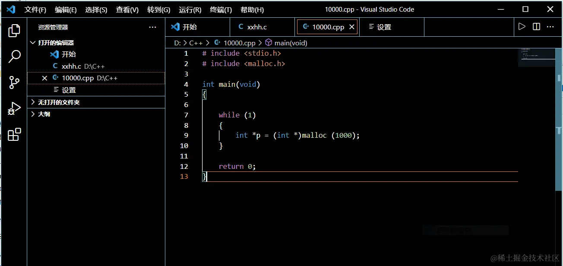Click the 资源管理器 panel title

tap(53, 27)
